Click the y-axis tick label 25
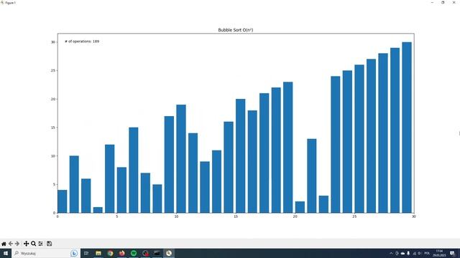This screenshot has height=258, width=460. click(x=53, y=71)
